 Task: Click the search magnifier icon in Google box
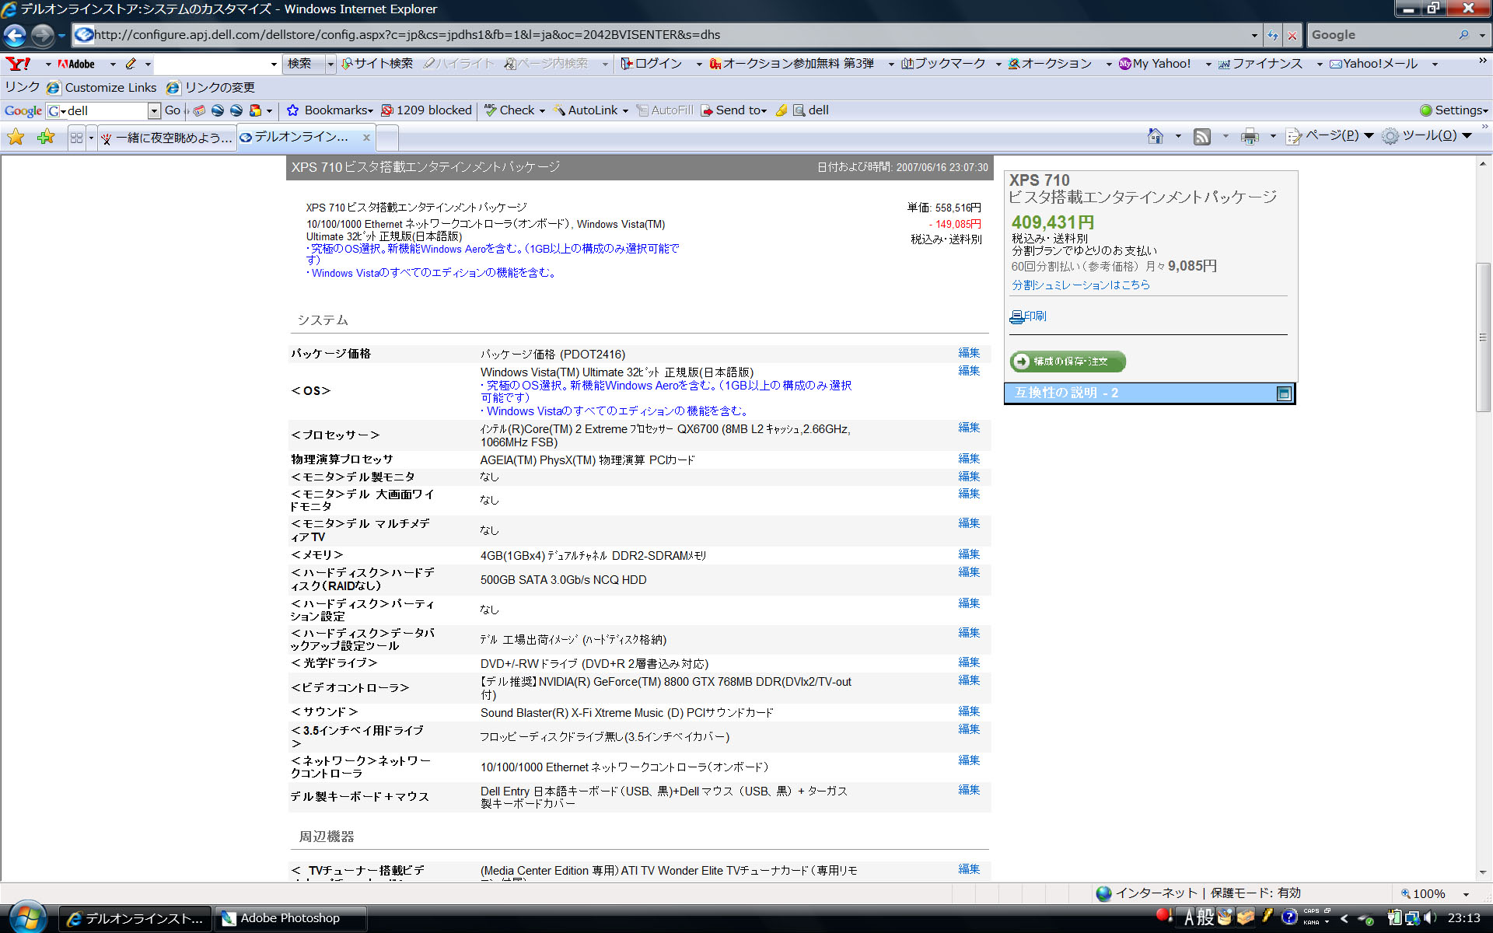1463,35
